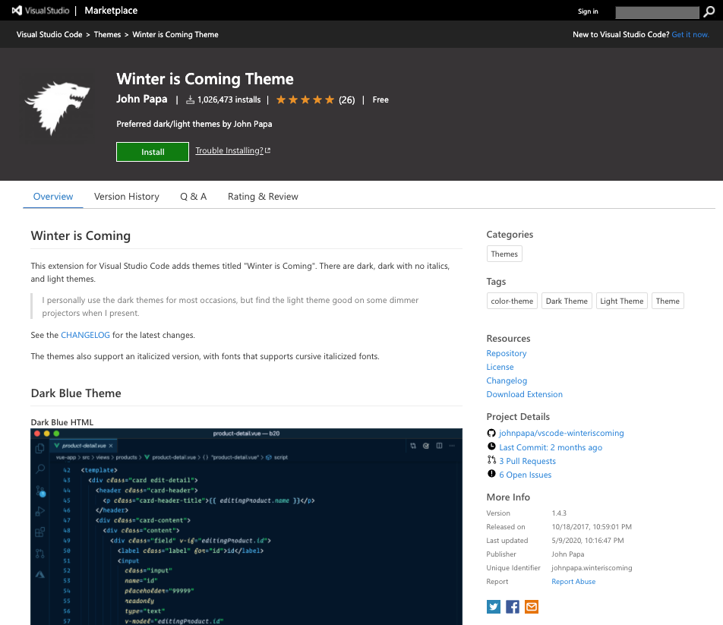This screenshot has width=723, height=625.
Task: Select the Dark Theme tag
Action: coord(566,301)
